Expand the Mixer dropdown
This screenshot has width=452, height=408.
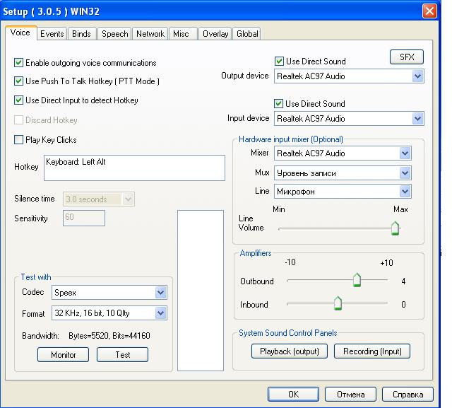[343, 153]
